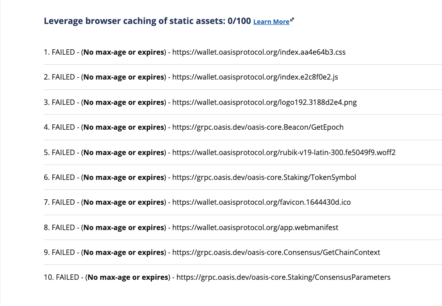The image size is (442, 306).
Task: Click the app.webmanifest URL
Action: click(x=256, y=227)
